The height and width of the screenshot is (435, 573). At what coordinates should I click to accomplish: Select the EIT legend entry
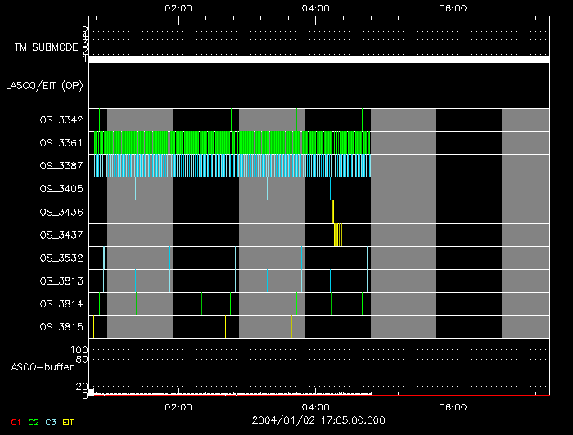68,421
